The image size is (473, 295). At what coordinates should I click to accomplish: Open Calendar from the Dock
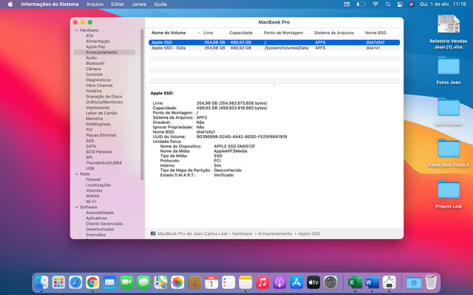click(x=211, y=282)
